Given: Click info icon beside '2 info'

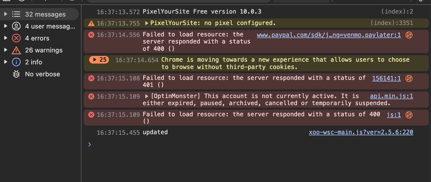Looking at the screenshot, I should [x=16, y=62].
